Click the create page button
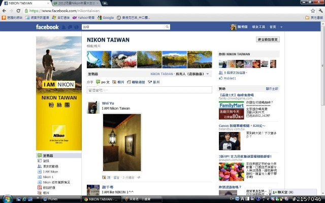 (268, 40)
